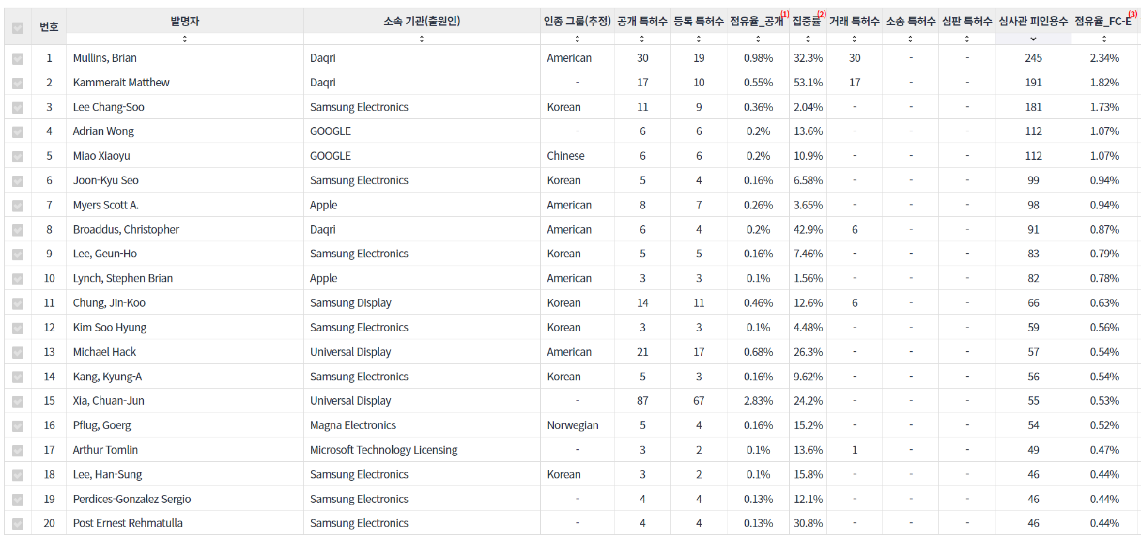Click the 발명자 column header
This screenshot has width=1141, height=539.
(x=185, y=21)
